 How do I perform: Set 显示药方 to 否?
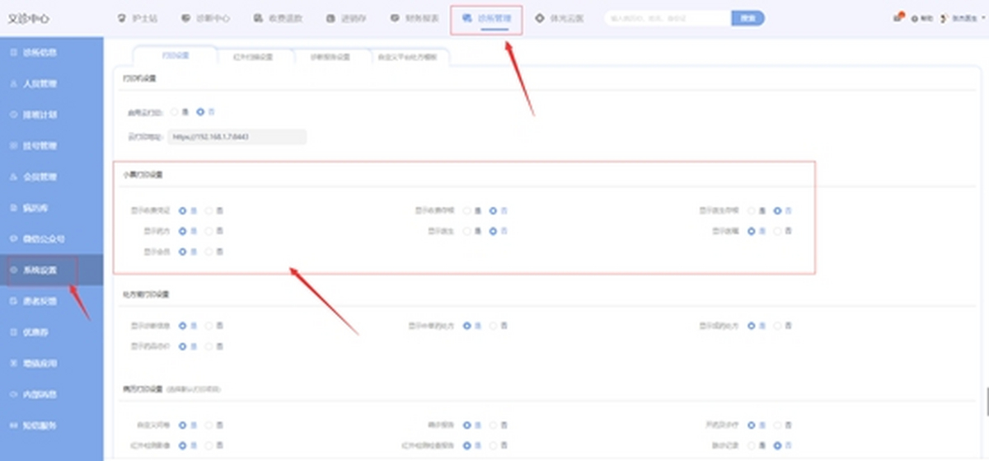(209, 231)
